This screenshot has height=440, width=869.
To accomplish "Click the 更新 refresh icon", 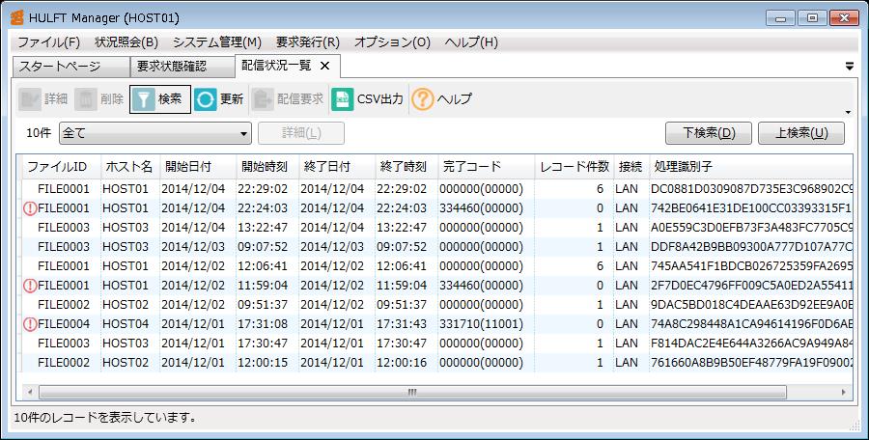I will click(205, 99).
